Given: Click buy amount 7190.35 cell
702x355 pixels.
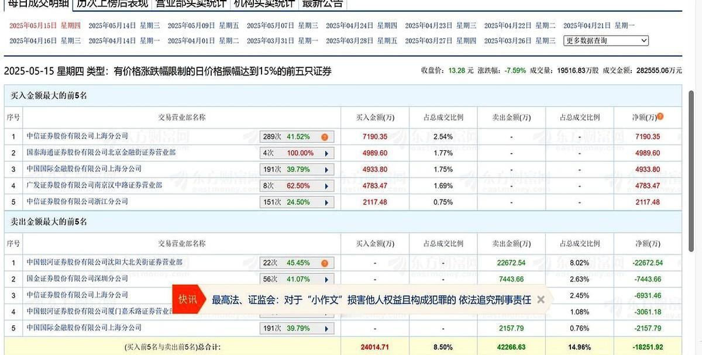Looking at the screenshot, I should [x=375, y=137].
